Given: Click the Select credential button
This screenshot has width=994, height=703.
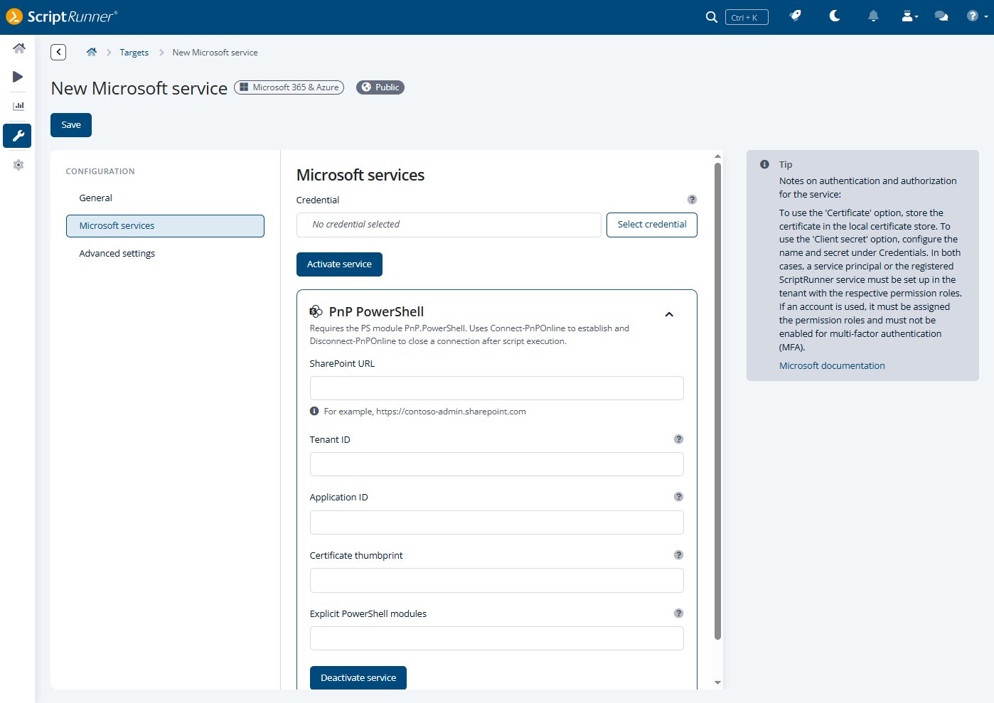Looking at the screenshot, I should (652, 225).
